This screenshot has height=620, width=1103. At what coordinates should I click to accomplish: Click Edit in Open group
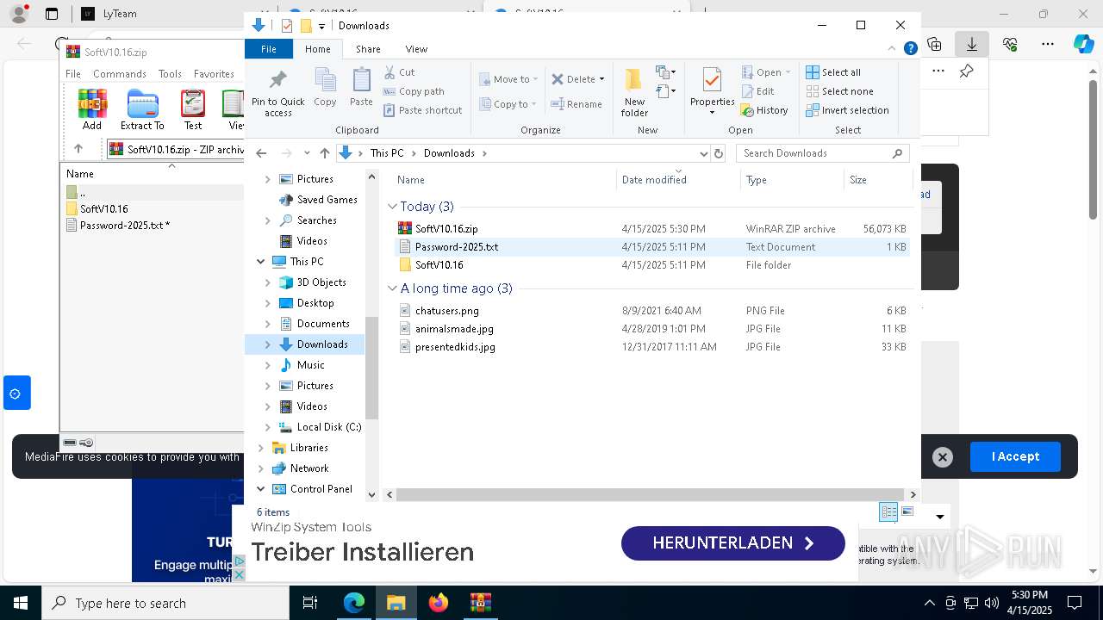[757, 91]
